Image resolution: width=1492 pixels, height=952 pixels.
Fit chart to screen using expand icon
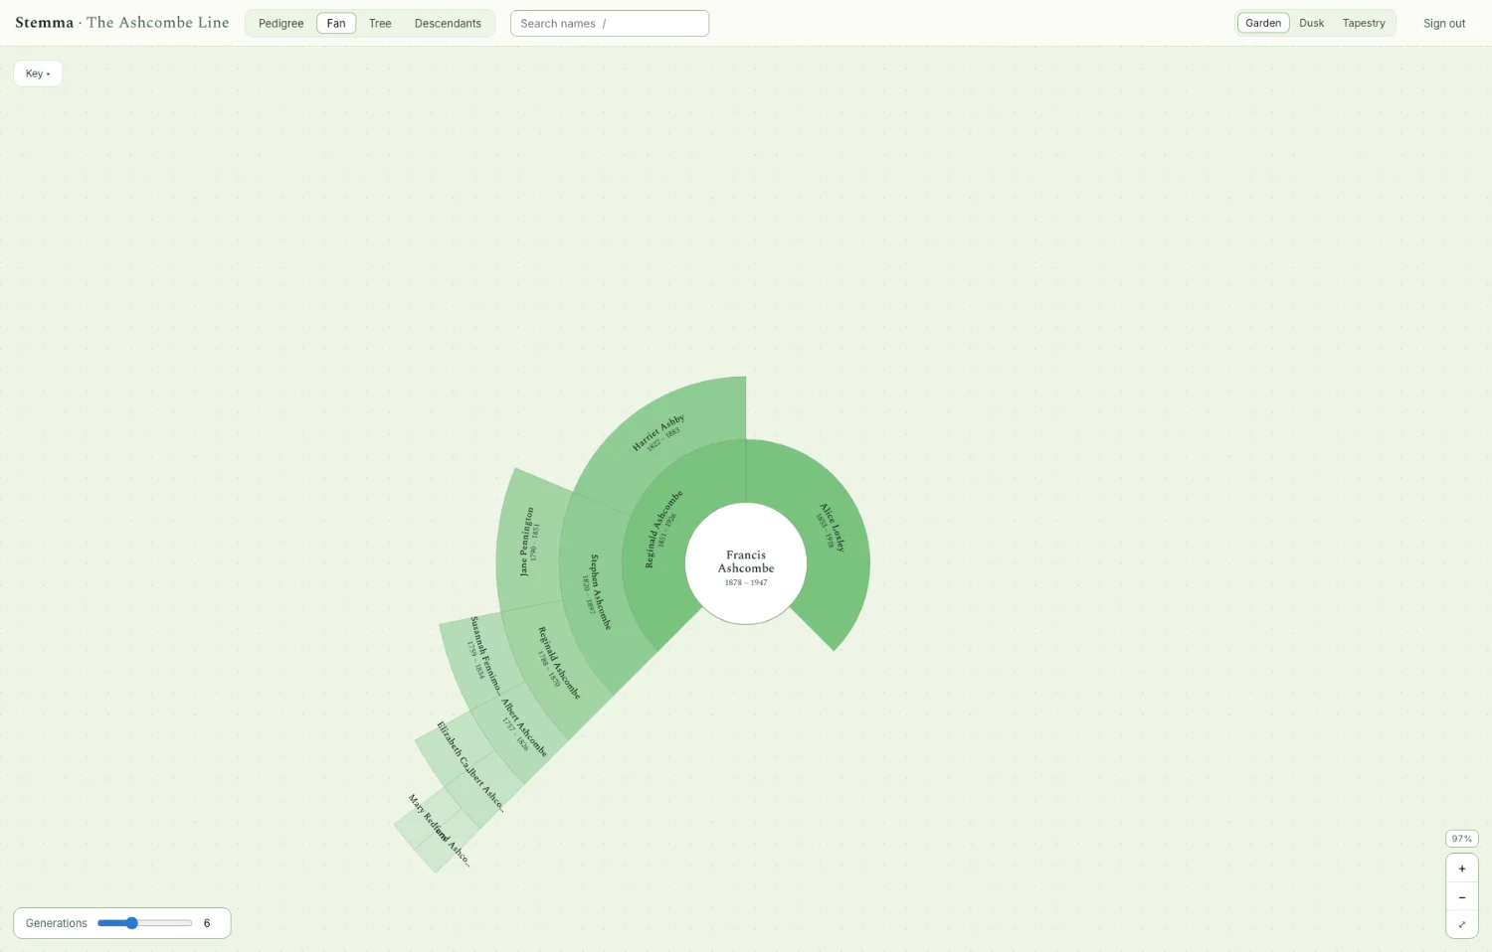pyautogui.click(x=1461, y=925)
